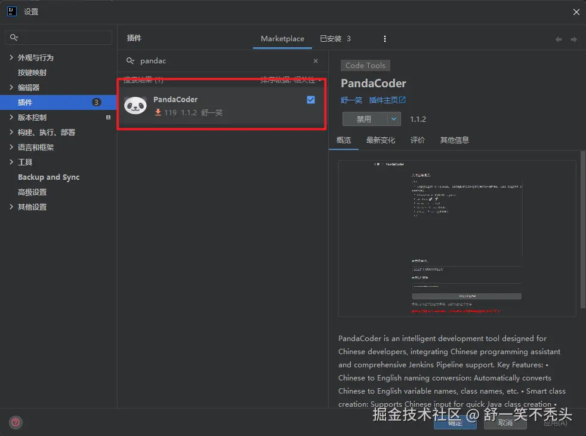Select Backup and Sync settings

coord(48,177)
